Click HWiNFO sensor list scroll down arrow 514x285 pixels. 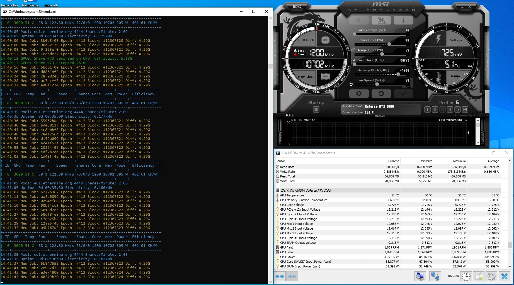click(510, 266)
